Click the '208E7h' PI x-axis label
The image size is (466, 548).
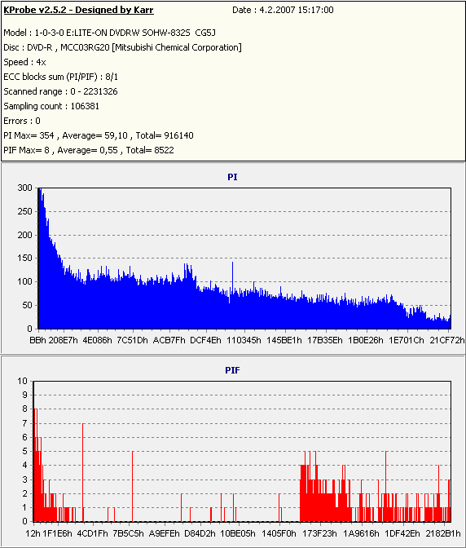point(64,340)
